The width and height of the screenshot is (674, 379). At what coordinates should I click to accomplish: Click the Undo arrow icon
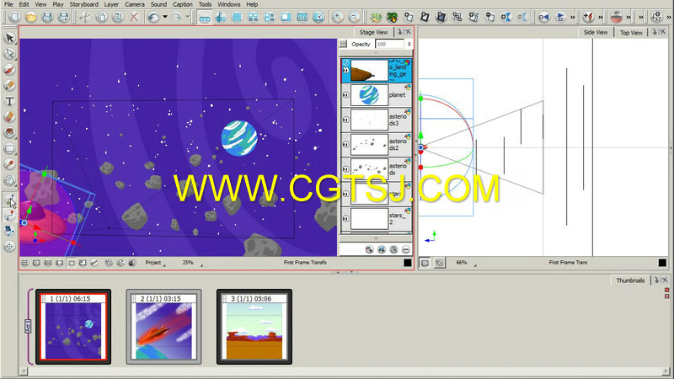[153, 17]
